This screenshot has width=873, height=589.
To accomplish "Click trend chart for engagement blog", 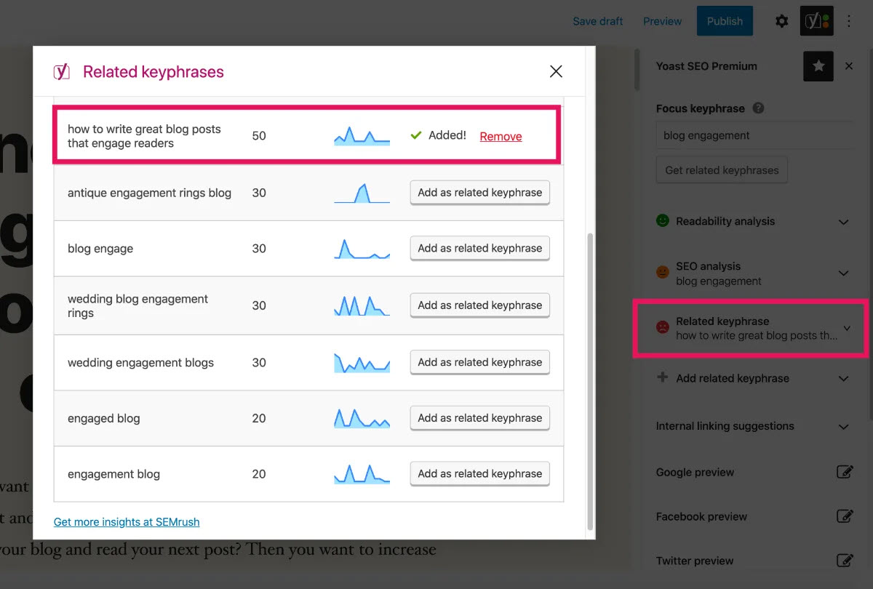I will click(x=362, y=474).
